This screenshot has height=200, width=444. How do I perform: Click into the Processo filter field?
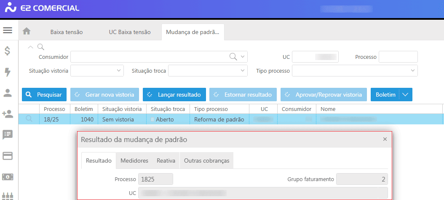pos(398,57)
